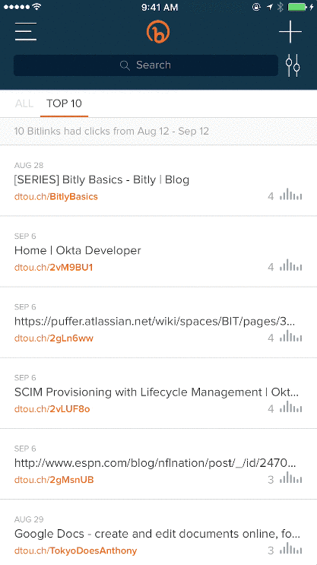This screenshot has width=317, height=565.
Task: View stats chart icon for 2gMsnUB
Action: (x=291, y=478)
